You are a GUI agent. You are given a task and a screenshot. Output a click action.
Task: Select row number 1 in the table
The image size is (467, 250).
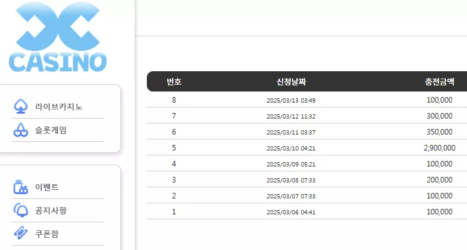pos(307,211)
